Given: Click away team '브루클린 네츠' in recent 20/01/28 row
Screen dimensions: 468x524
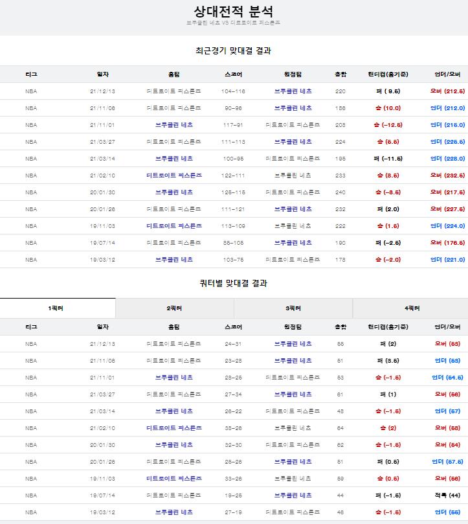Looking at the screenshot, I should point(293,209).
